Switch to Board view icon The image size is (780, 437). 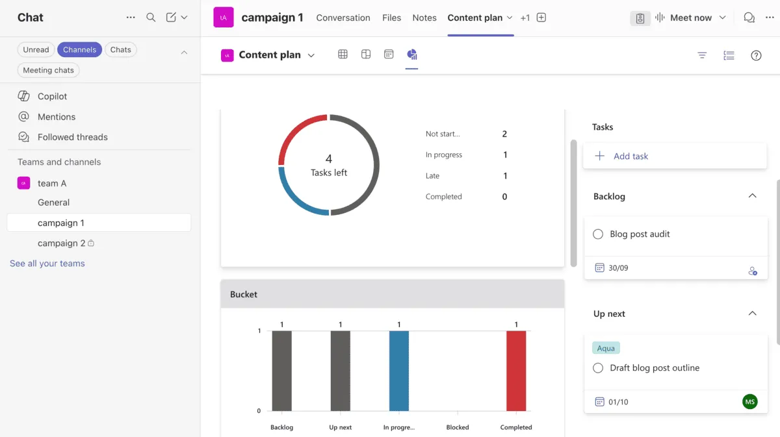point(366,55)
